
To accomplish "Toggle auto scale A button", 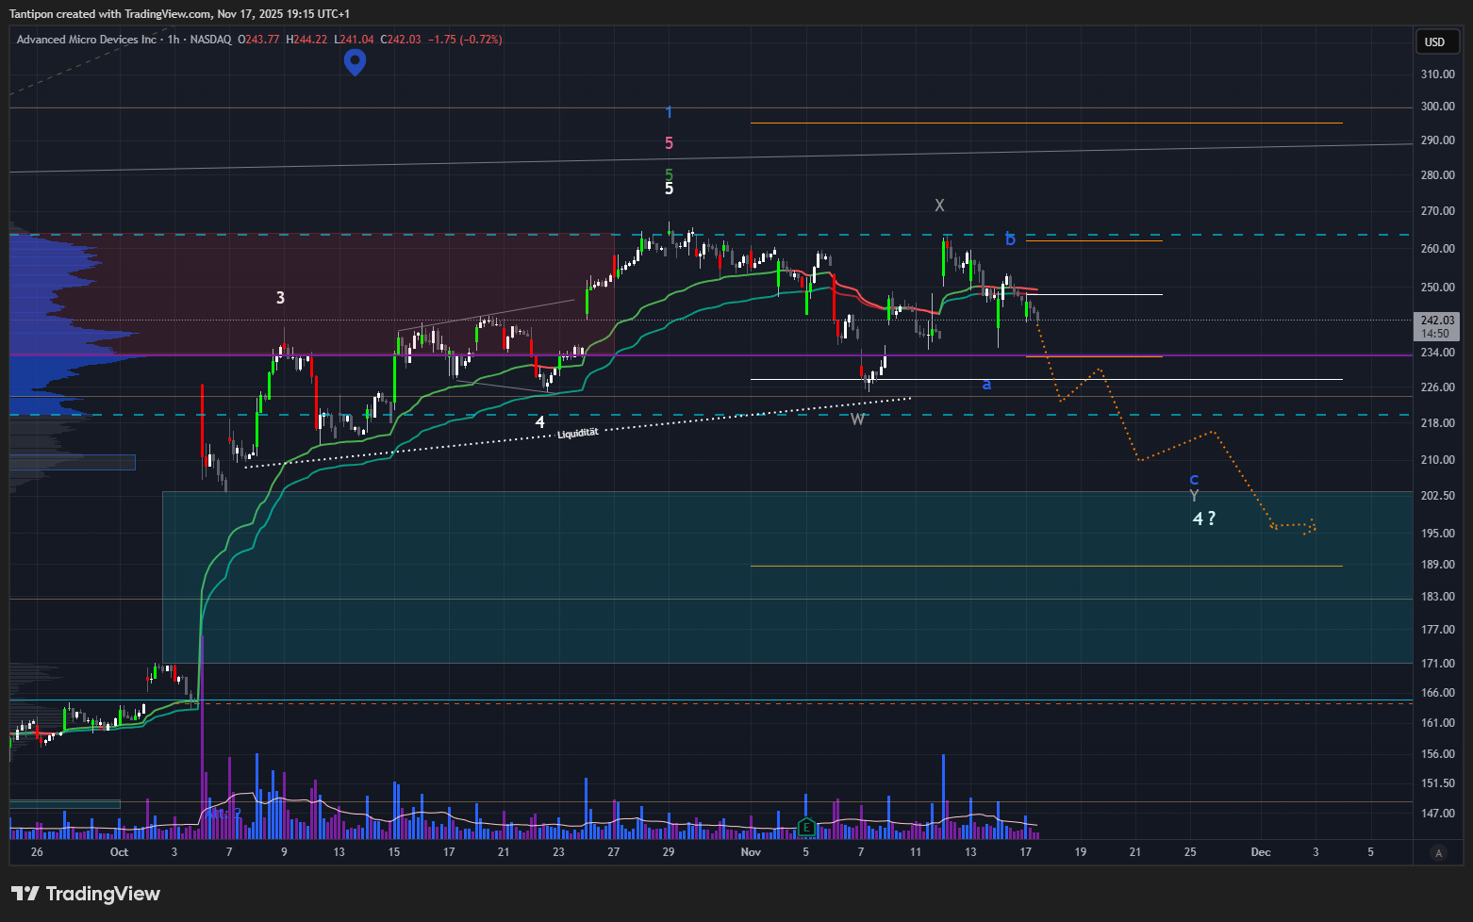I will pyautogui.click(x=1438, y=853).
